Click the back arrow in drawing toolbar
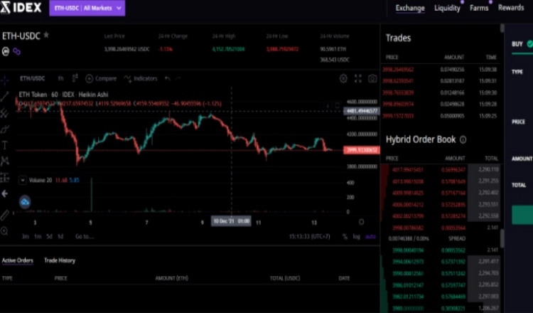 pos(5,193)
